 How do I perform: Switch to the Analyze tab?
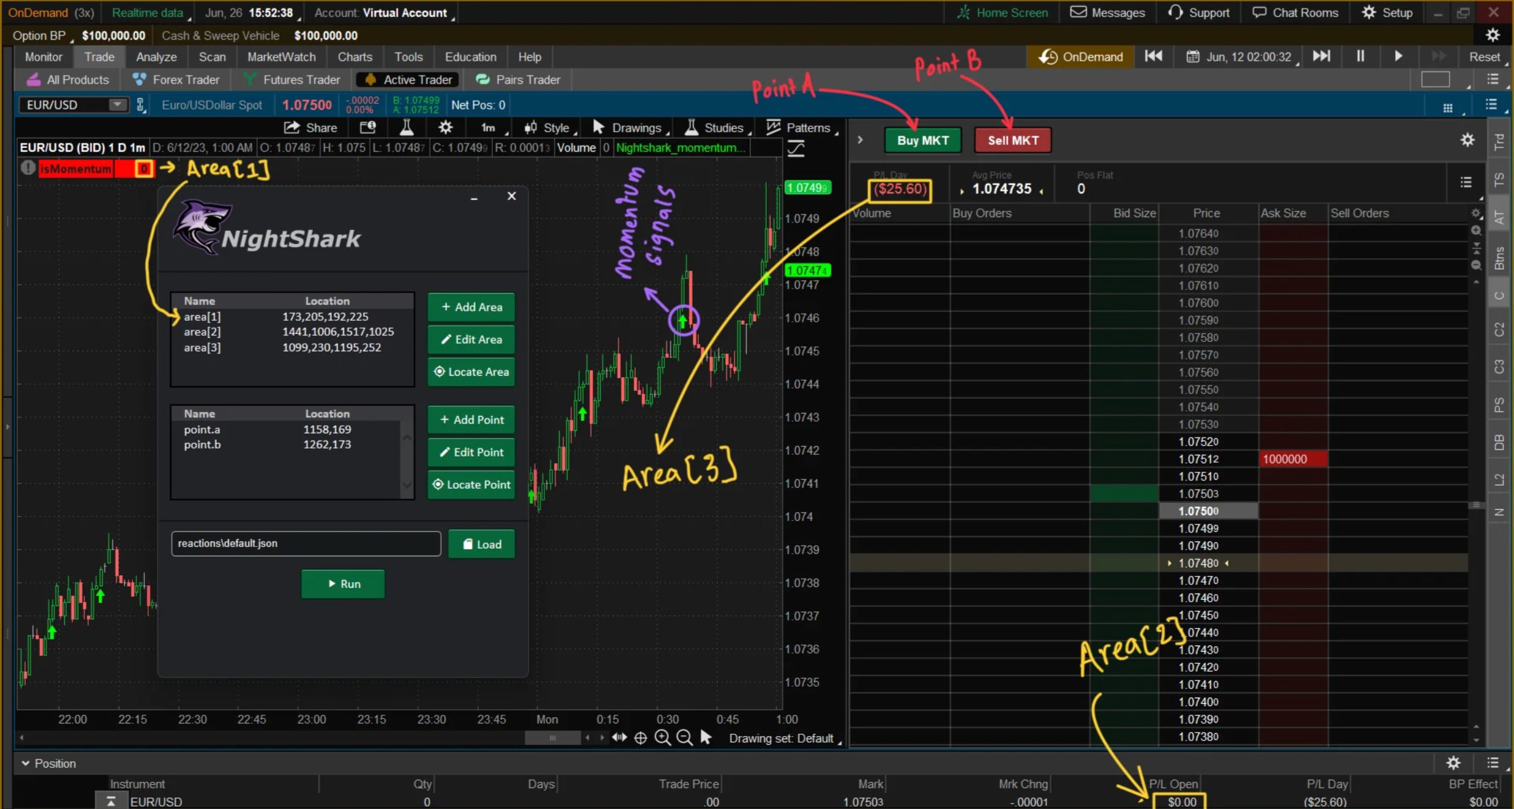click(x=156, y=56)
